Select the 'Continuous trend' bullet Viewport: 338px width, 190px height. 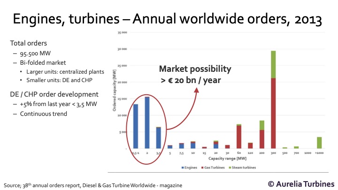[x=44, y=114]
